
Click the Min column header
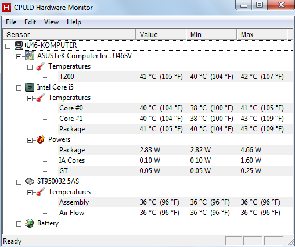(x=211, y=35)
